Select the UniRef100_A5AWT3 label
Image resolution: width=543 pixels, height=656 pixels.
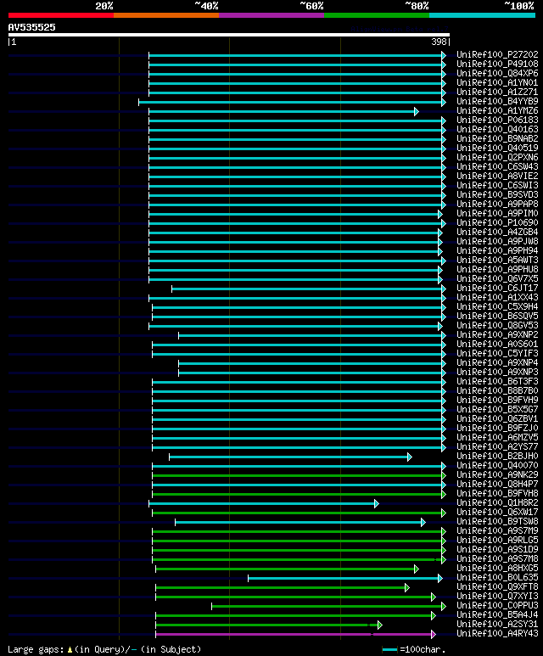(x=497, y=261)
